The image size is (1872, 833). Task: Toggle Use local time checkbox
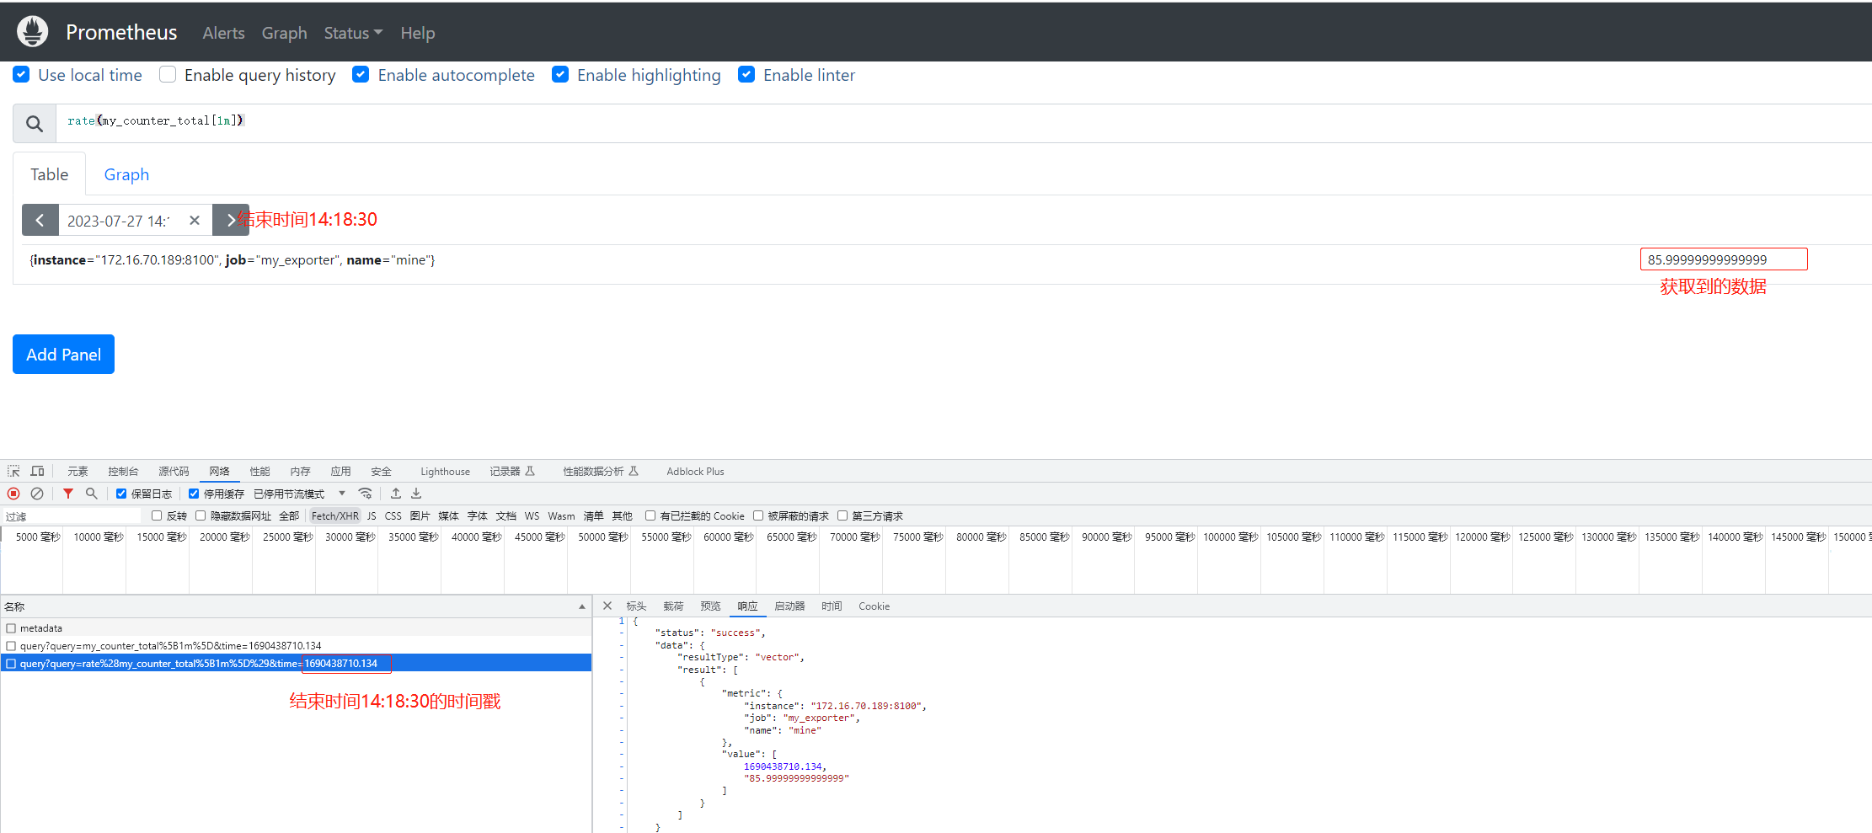(22, 74)
